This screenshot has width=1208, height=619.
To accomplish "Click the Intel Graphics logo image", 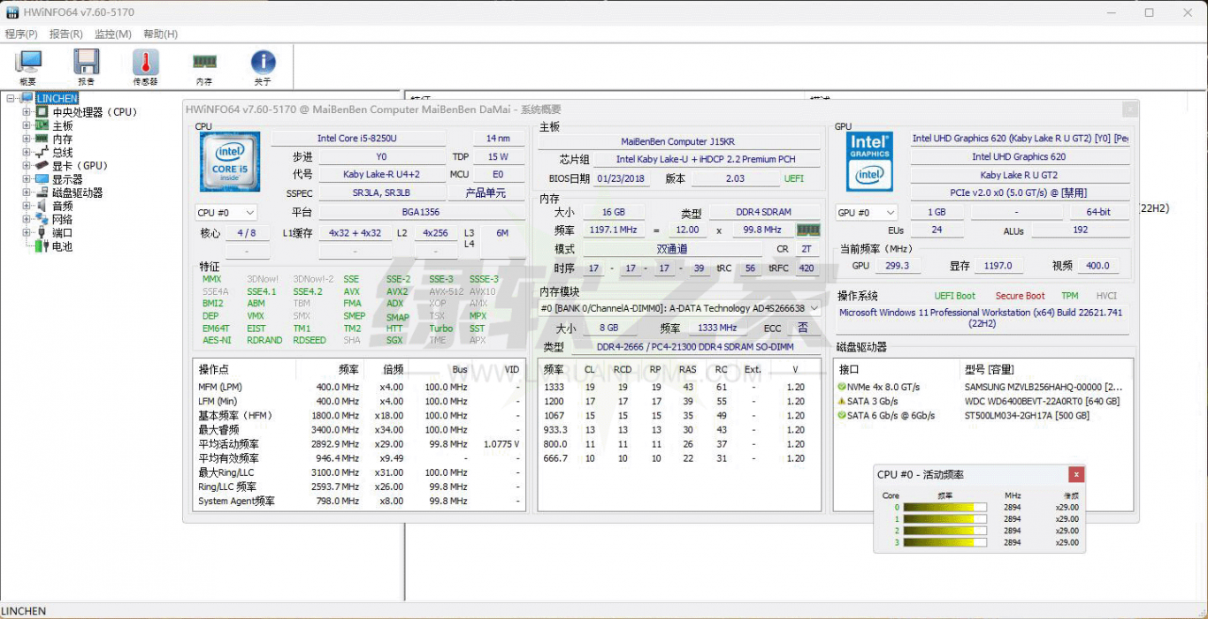I will [x=869, y=162].
